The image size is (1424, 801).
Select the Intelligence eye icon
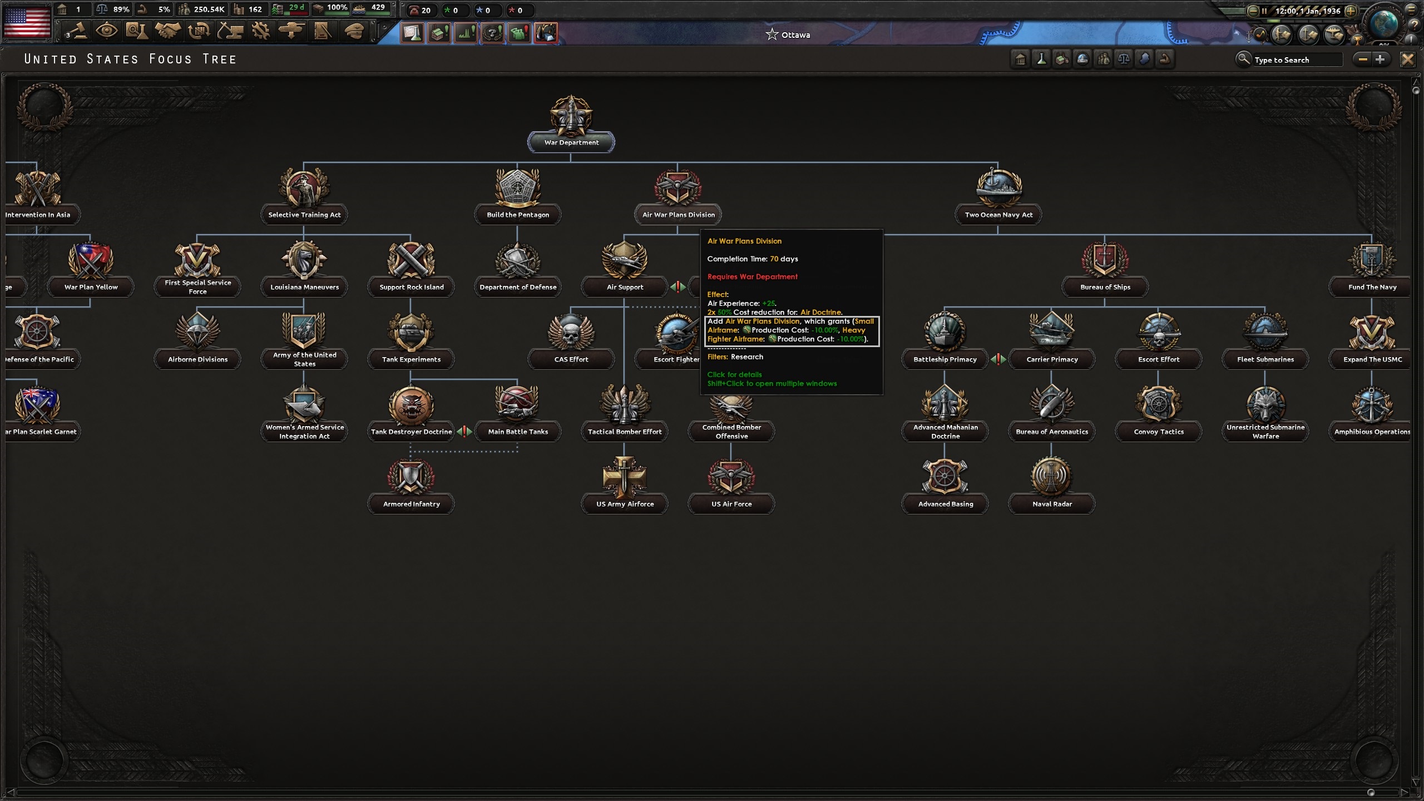point(107,31)
